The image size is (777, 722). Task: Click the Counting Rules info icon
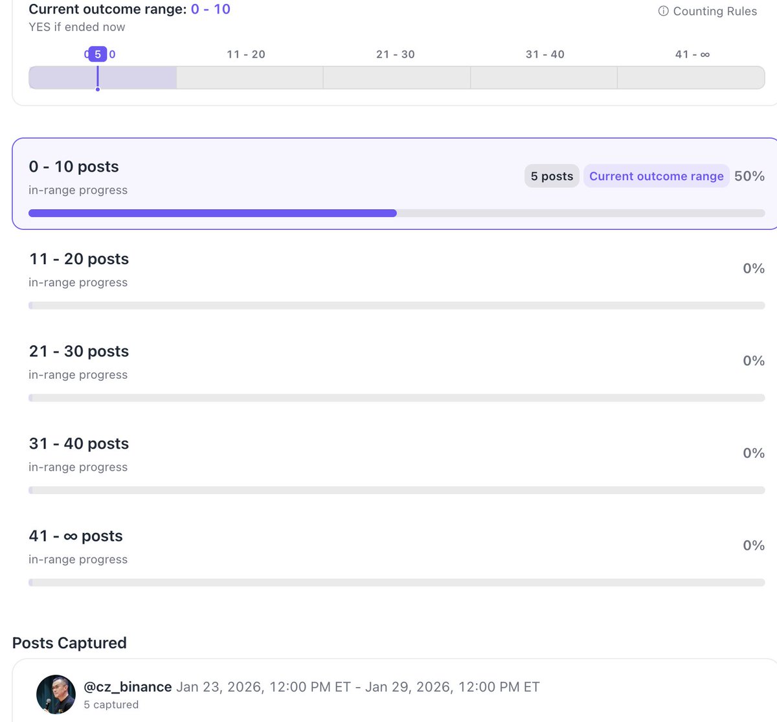(663, 11)
